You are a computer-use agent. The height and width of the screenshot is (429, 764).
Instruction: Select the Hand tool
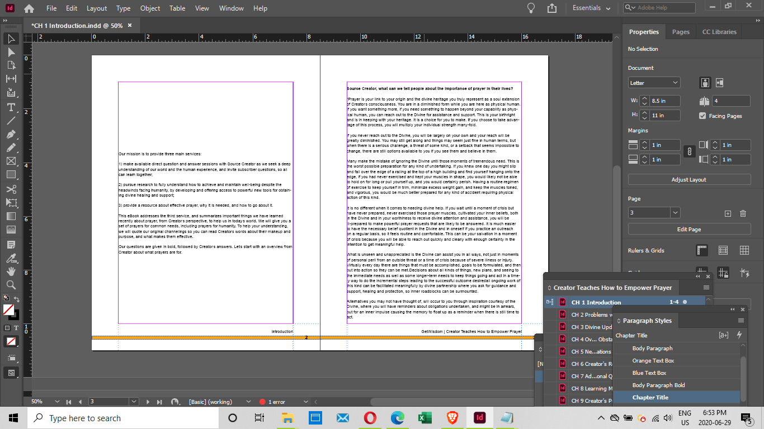[12, 271]
